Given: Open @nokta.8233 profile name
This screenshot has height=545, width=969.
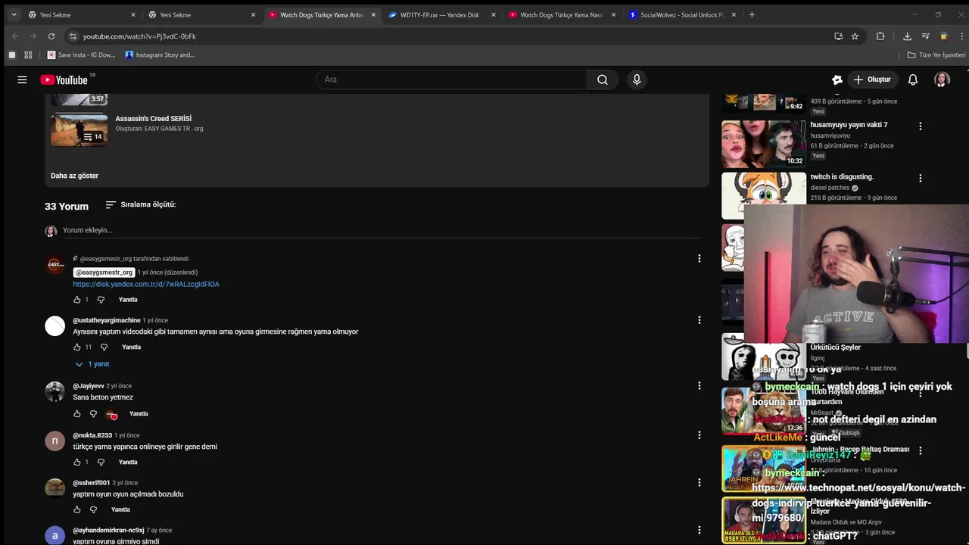Looking at the screenshot, I should (92, 435).
